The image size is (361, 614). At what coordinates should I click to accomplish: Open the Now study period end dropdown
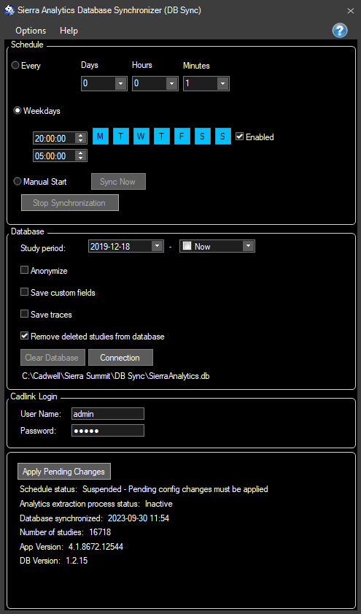(249, 246)
